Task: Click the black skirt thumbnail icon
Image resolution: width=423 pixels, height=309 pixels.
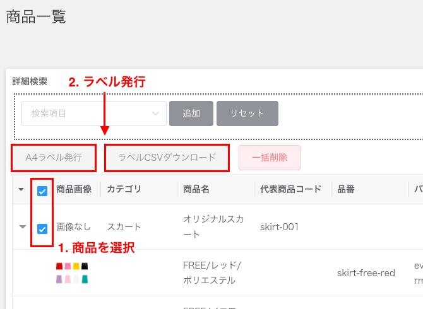Action: click(85, 266)
